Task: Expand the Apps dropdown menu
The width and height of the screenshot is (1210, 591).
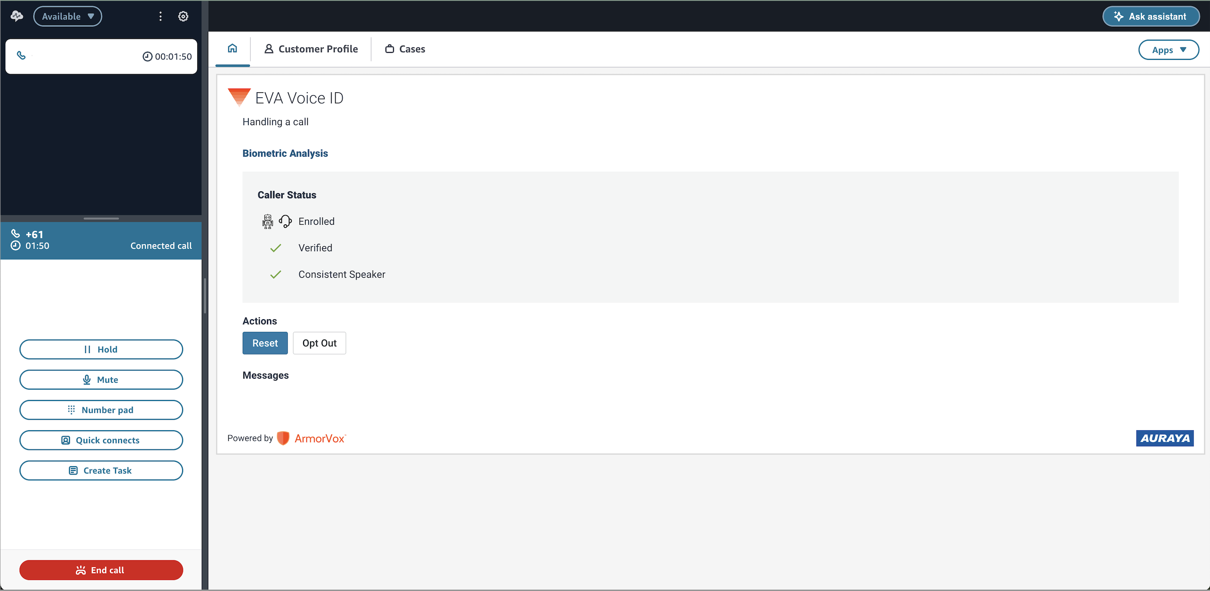Action: [1168, 50]
